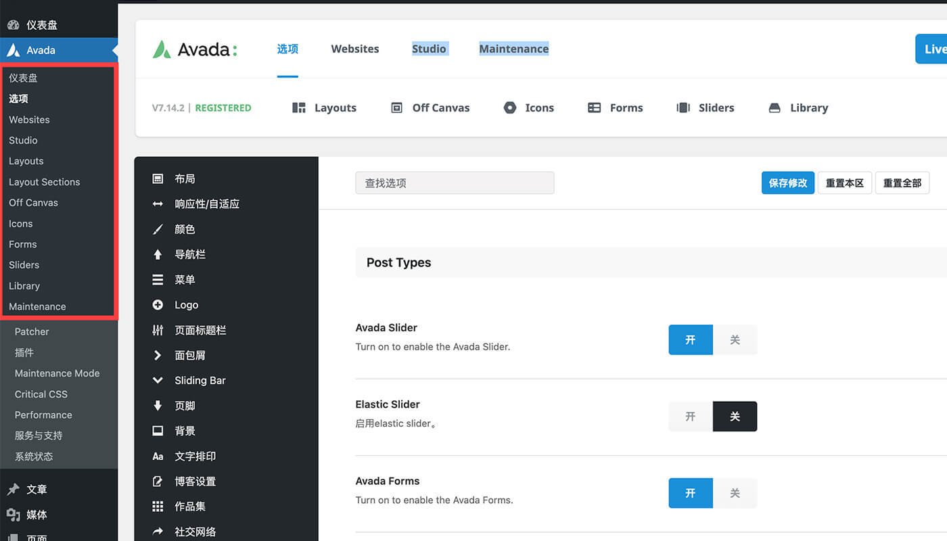Open Off Canvas via its toolbar icon

coord(430,108)
